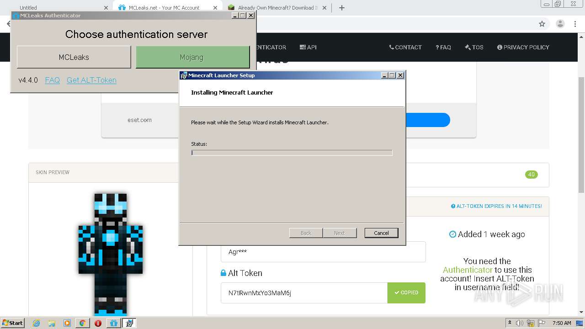Open the network tray icon
585x329 pixels.
point(531,323)
